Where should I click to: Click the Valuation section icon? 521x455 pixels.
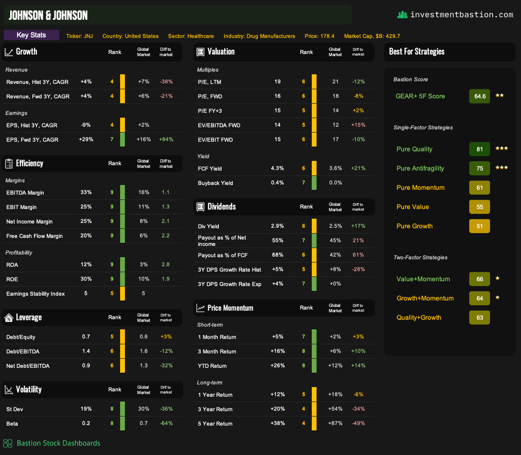pyautogui.click(x=200, y=52)
